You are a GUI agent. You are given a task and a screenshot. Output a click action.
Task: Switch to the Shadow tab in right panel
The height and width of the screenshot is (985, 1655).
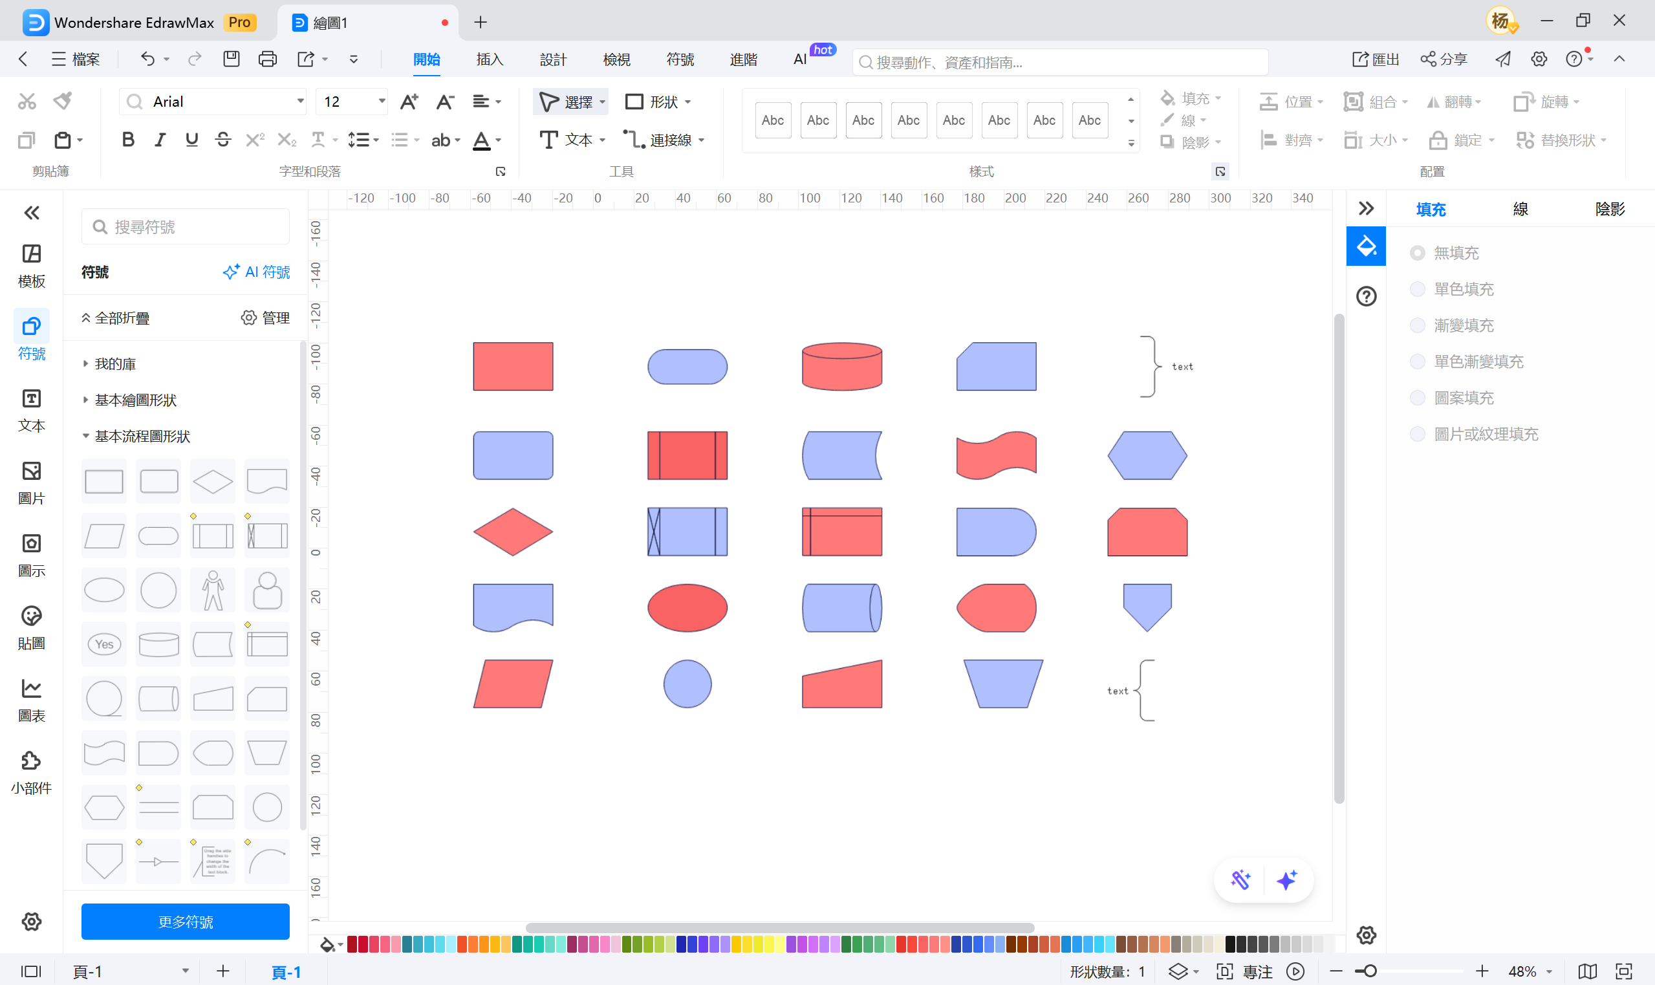coord(1610,209)
